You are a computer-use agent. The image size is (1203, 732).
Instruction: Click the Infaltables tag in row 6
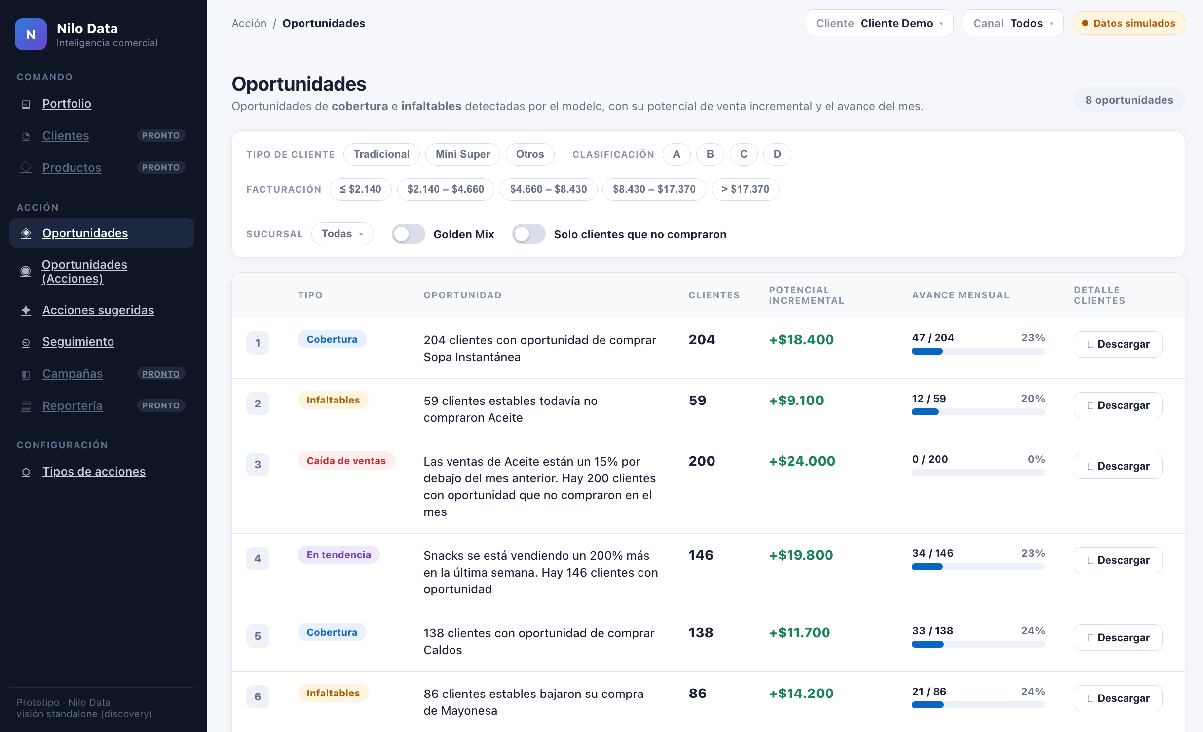(333, 693)
